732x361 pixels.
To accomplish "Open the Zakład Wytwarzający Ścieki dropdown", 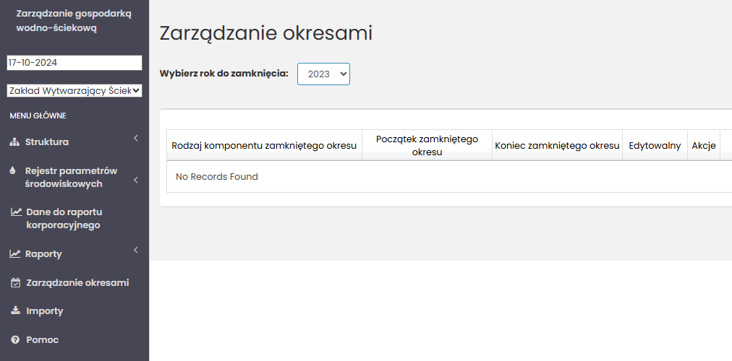I will coord(75,91).
